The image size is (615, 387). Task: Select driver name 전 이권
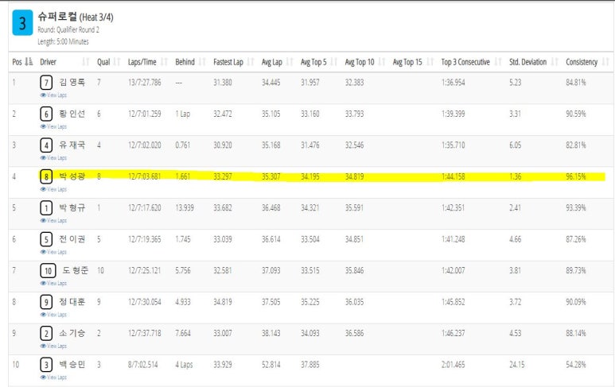click(72, 239)
